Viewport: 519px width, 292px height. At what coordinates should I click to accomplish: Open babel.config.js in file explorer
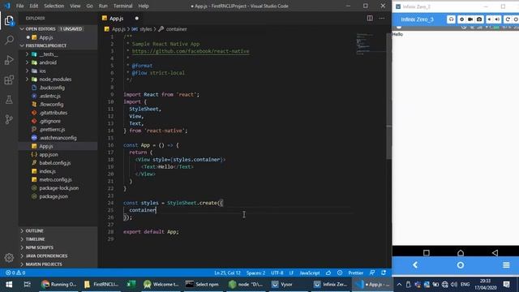tap(55, 163)
